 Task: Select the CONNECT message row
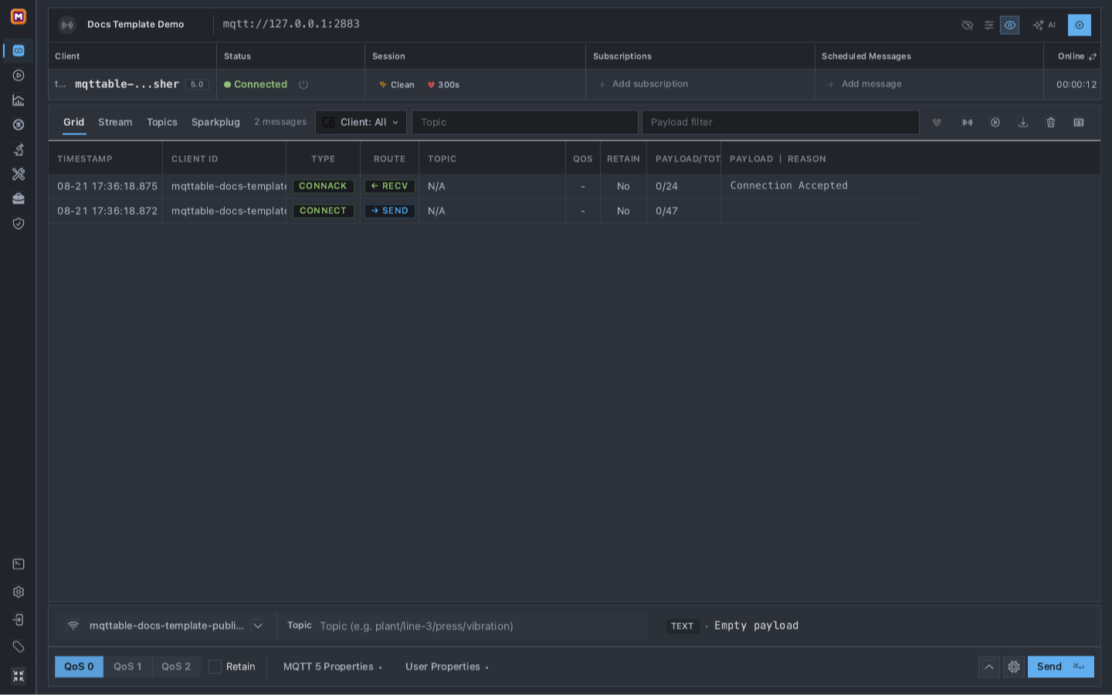485,211
